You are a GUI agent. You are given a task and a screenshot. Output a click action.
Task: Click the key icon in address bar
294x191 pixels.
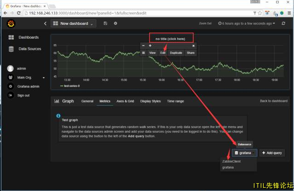coord(254,13)
